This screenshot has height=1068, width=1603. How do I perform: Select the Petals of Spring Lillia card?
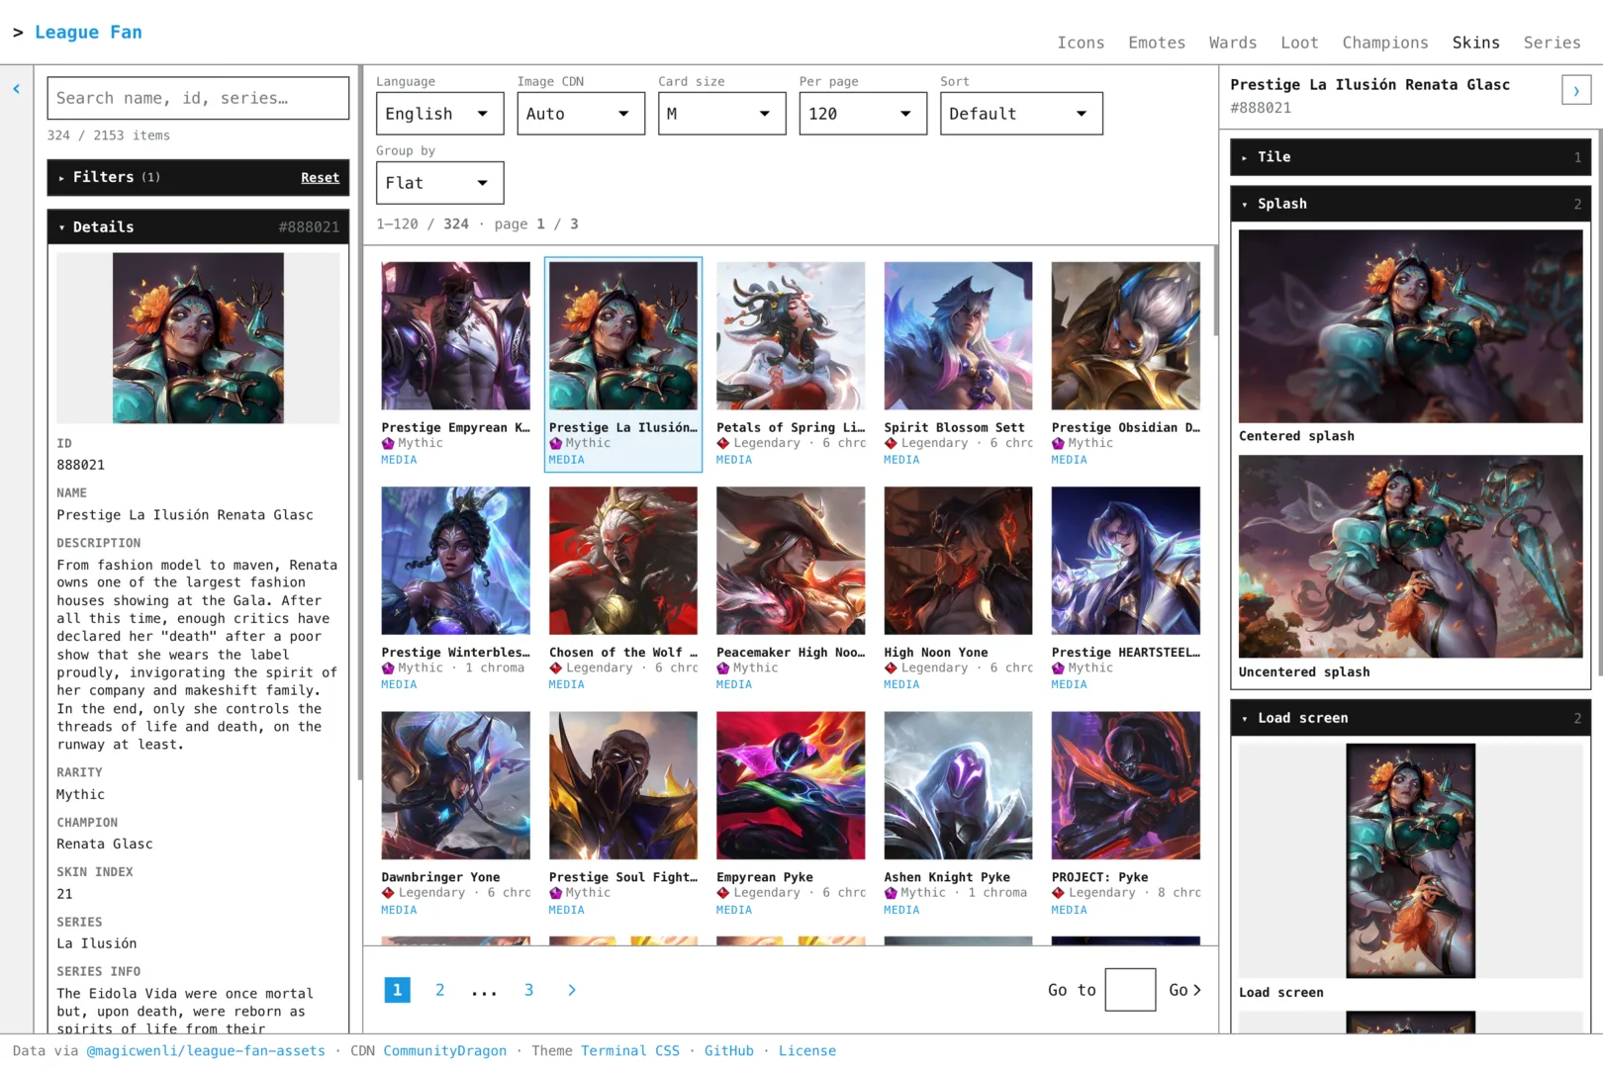(x=791, y=364)
